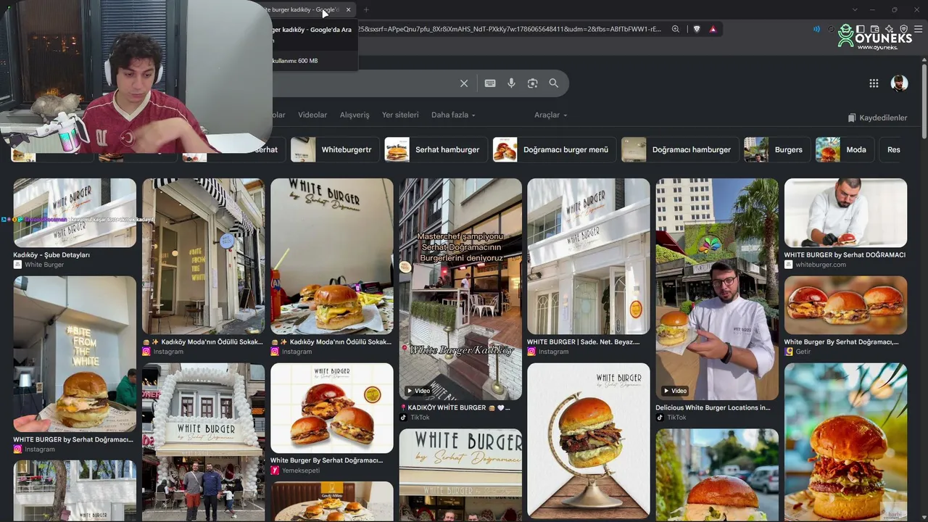Select the Whiteburgertr filter chip

334,149
